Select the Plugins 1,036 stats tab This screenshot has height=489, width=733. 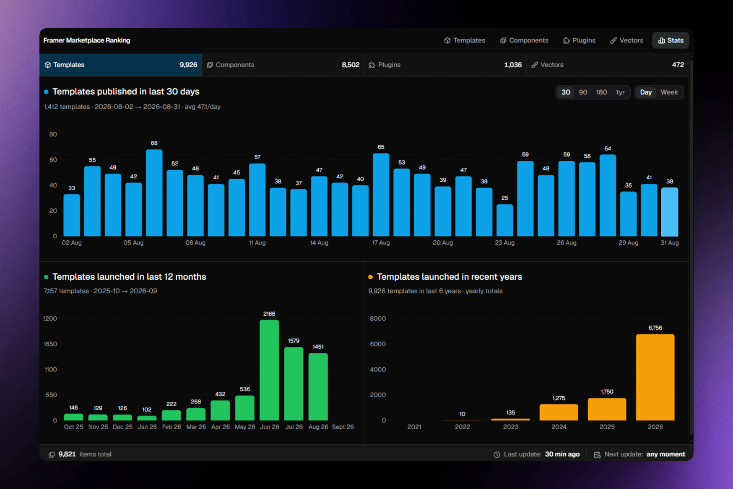(445, 65)
